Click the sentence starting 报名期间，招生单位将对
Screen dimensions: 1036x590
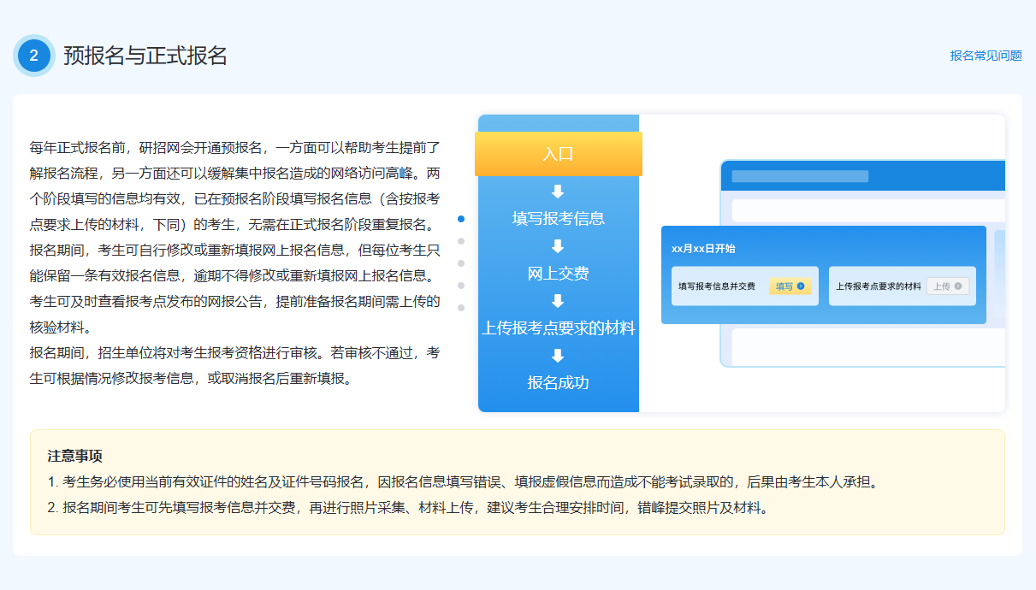235,365
